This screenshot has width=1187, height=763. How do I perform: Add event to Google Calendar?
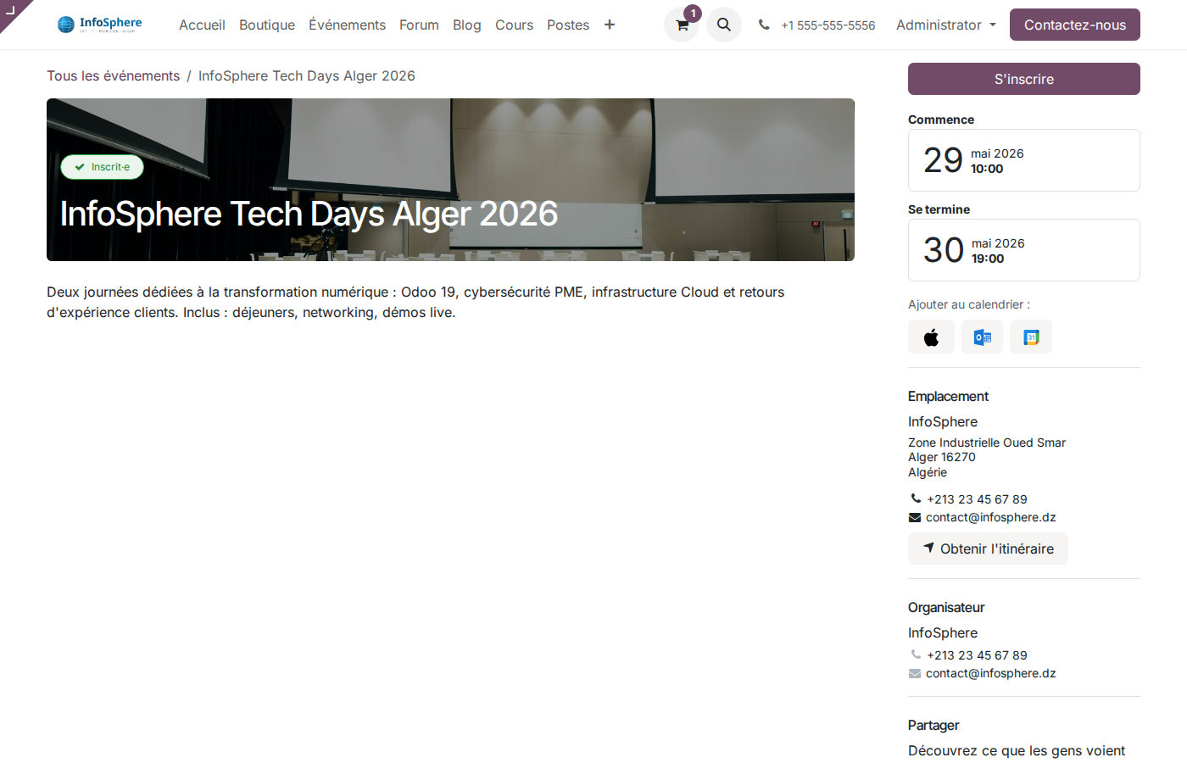(x=1031, y=337)
